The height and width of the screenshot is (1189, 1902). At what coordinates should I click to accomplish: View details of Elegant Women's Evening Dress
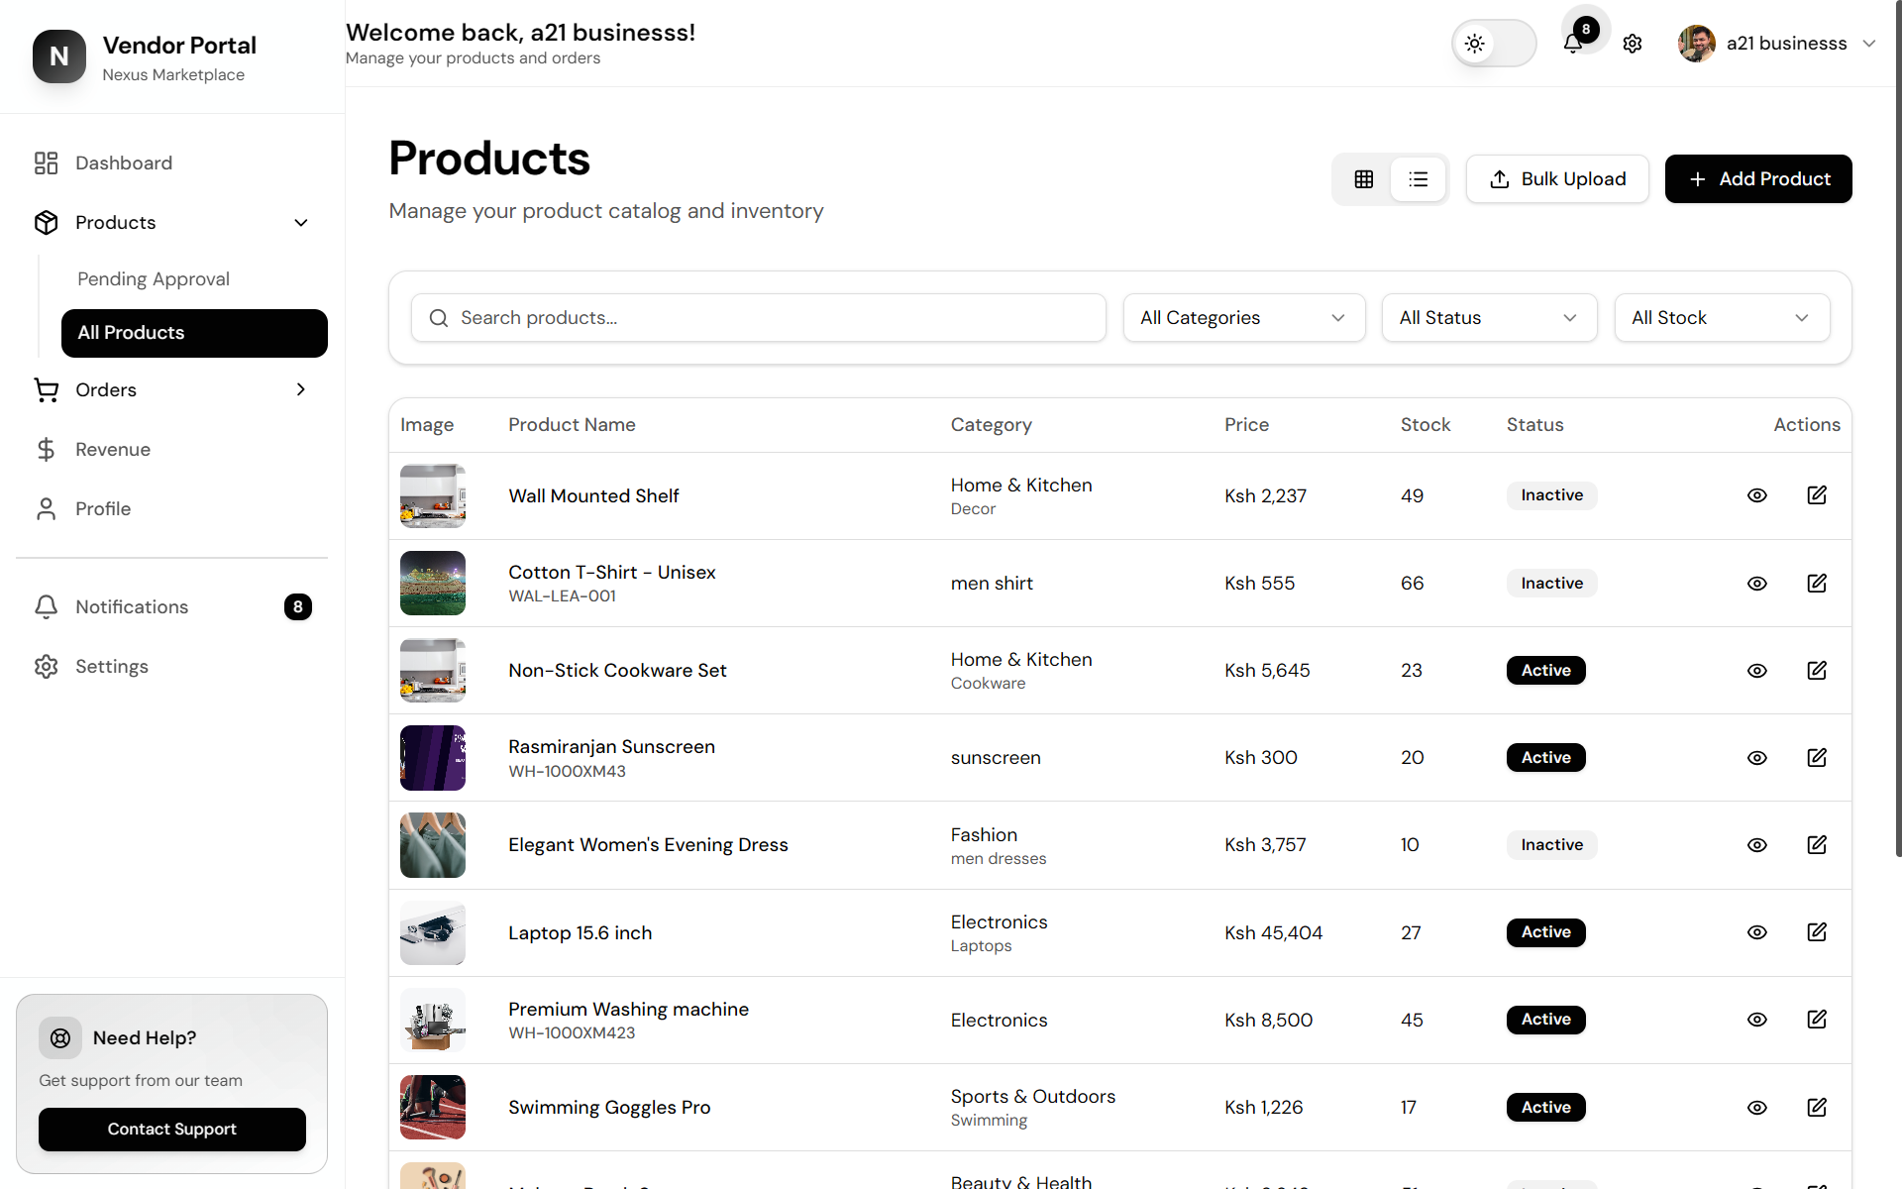click(1757, 845)
